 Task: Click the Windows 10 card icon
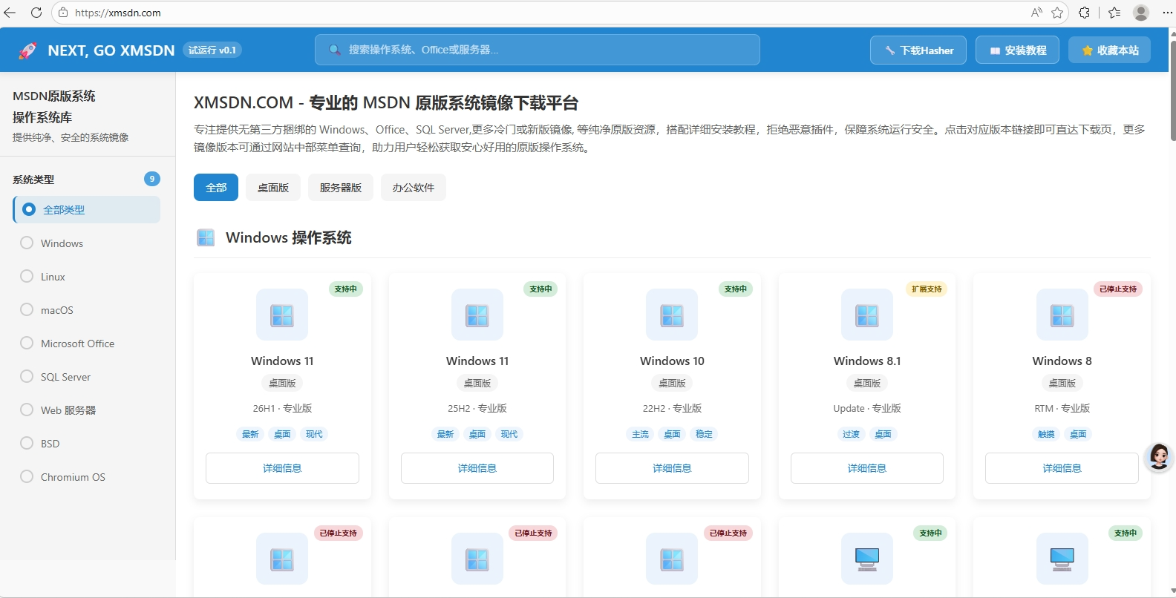point(672,315)
